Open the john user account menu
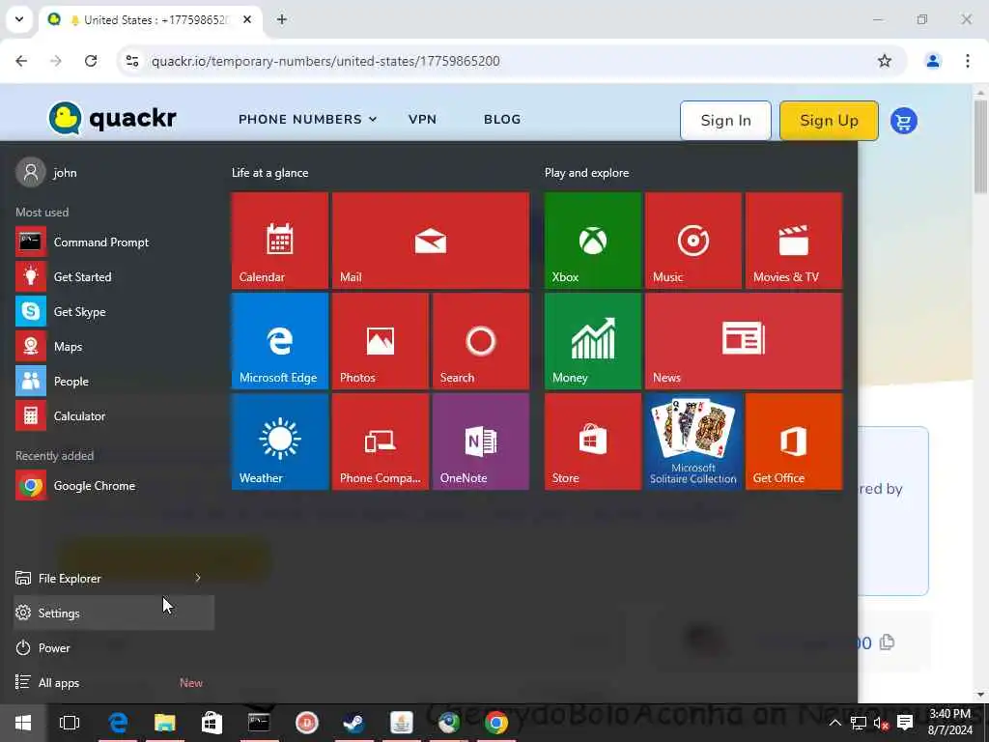Screen dimensions: 989x742 coord(46,172)
